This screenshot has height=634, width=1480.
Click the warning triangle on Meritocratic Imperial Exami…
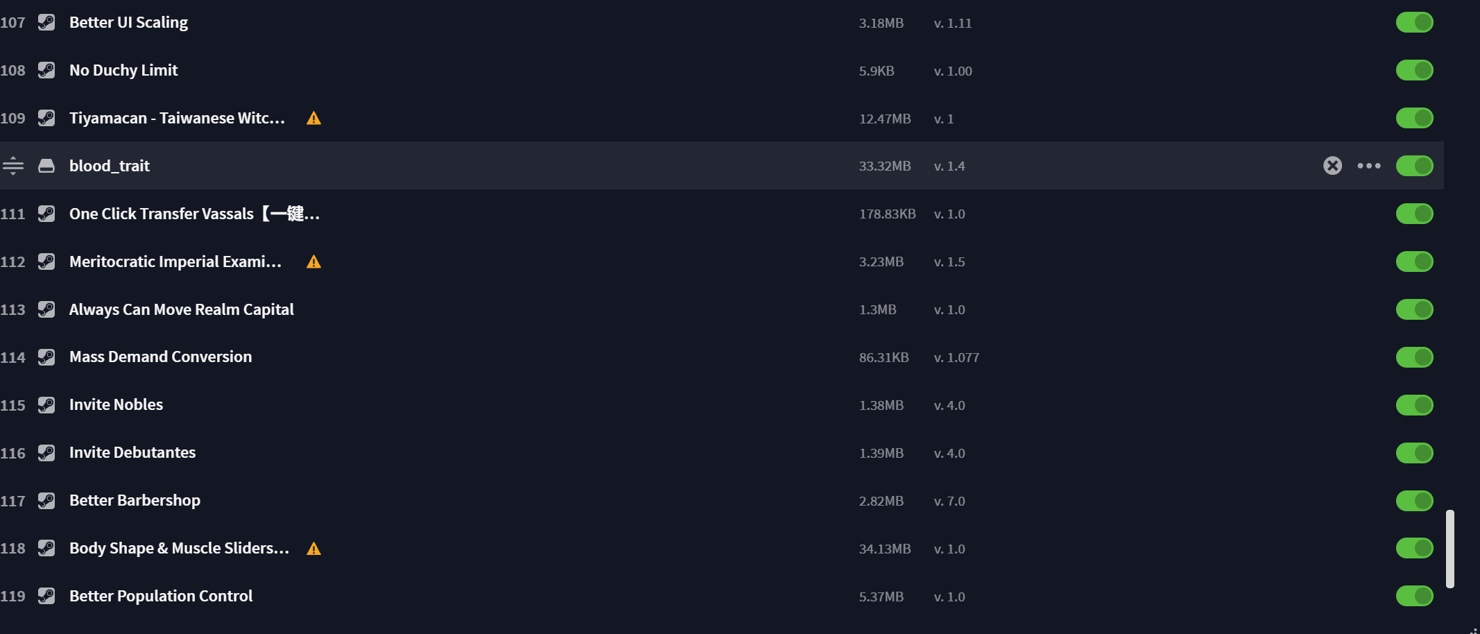click(313, 262)
